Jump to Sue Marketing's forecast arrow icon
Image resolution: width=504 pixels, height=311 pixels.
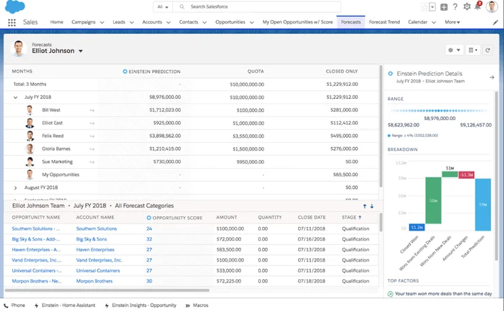(x=92, y=162)
